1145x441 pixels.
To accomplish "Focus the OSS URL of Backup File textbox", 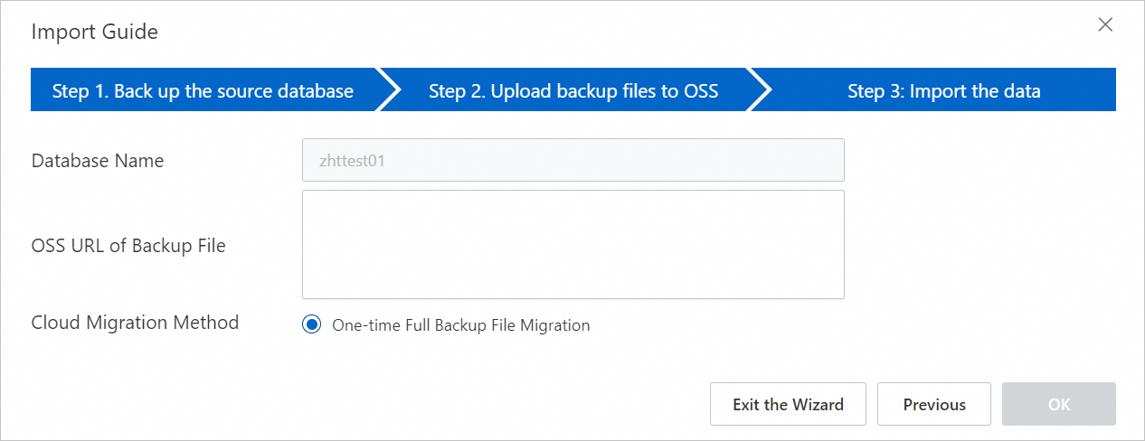I will [572, 244].
